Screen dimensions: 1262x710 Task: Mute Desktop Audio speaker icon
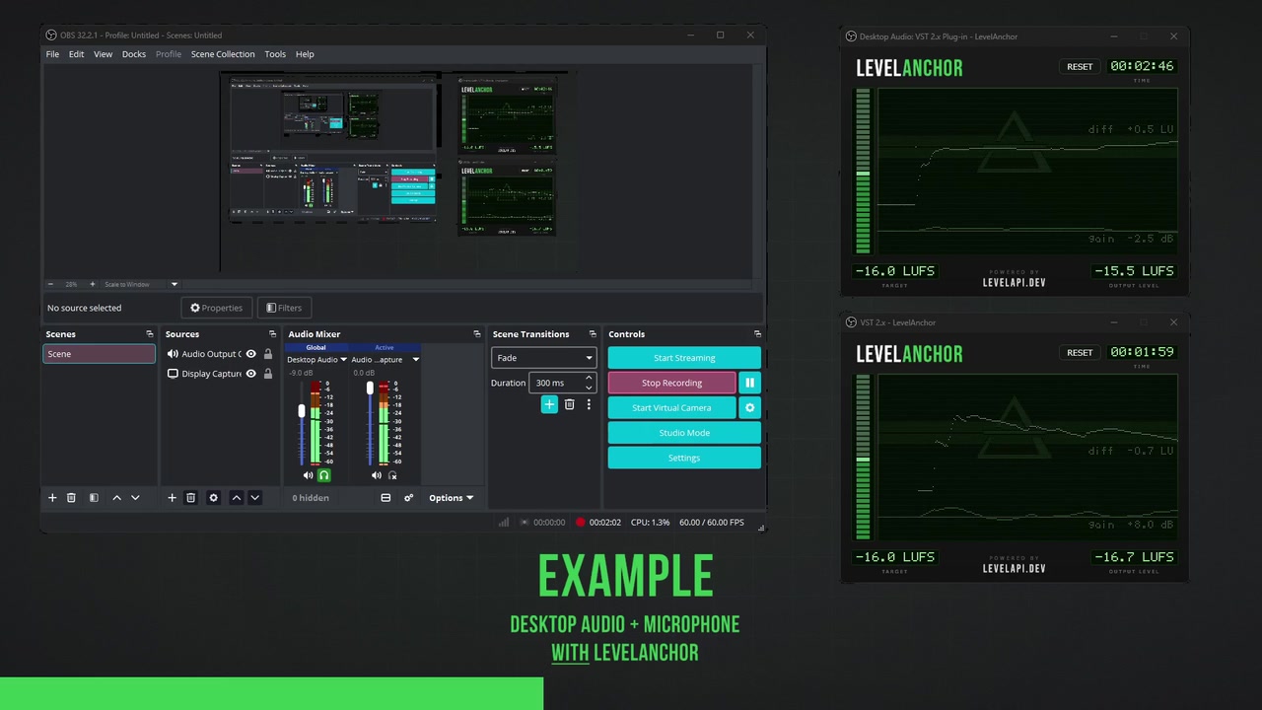pyautogui.click(x=309, y=475)
